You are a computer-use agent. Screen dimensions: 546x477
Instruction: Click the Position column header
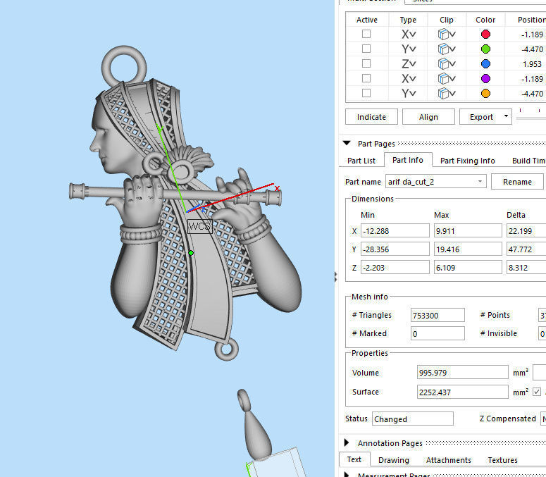click(531, 20)
